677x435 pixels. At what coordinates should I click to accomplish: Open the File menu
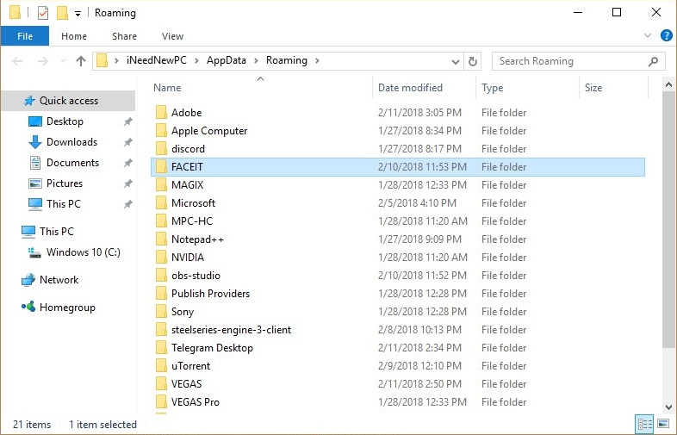(25, 36)
